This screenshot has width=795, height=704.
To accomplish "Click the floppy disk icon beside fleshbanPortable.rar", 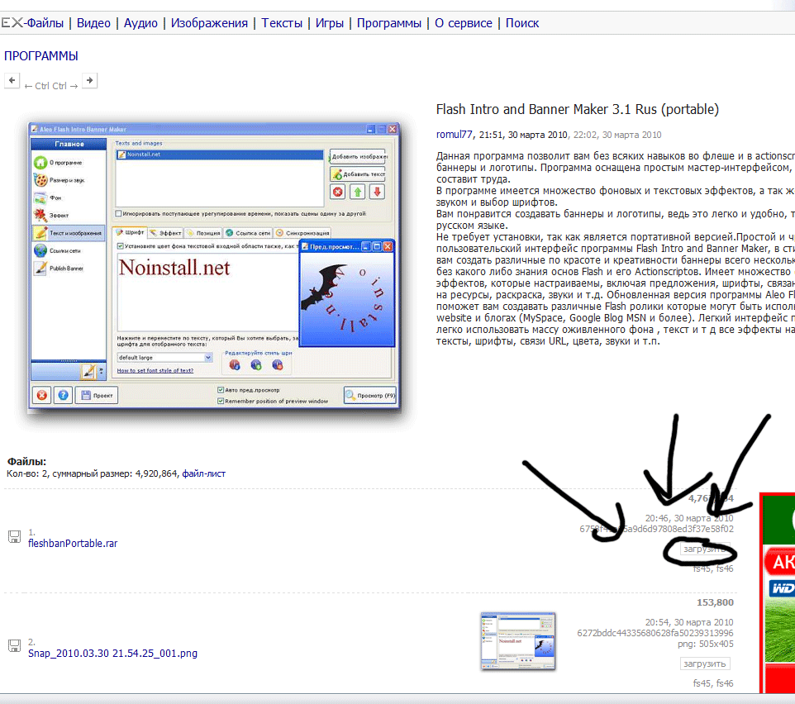I will (13, 537).
